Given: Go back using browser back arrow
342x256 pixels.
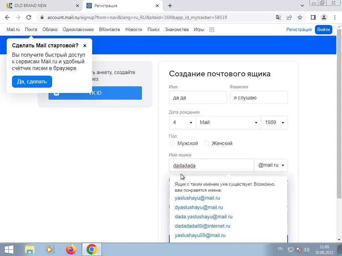Looking at the screenshot, I should tap(7, 17).
